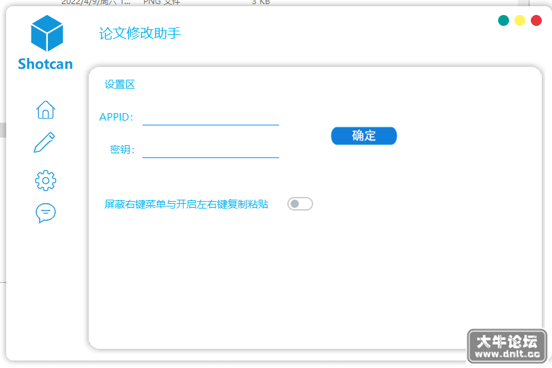The image size is (552, 368).
Task: Click the Shotcan brand text
Action: [x=46, y=64]
